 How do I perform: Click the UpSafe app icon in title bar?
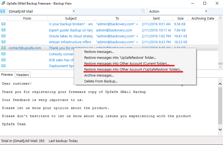3,3
